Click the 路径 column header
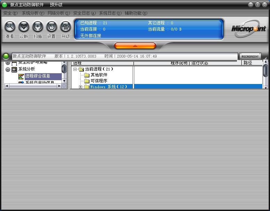 click(x=252, y=63)
